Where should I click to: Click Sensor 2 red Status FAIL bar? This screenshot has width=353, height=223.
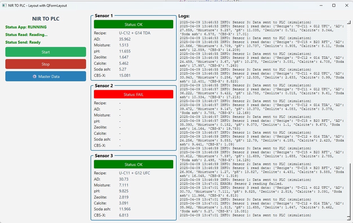point(133,94)
